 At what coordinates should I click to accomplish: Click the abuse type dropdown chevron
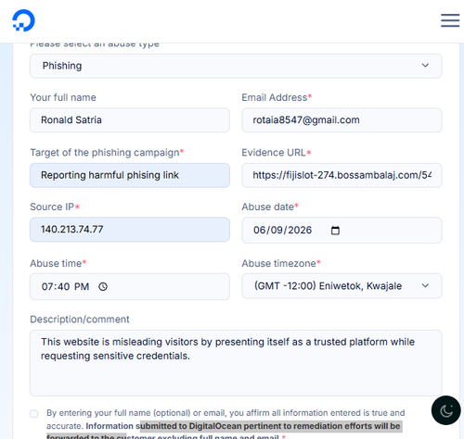pyautogui.click(x=425, y=66)
